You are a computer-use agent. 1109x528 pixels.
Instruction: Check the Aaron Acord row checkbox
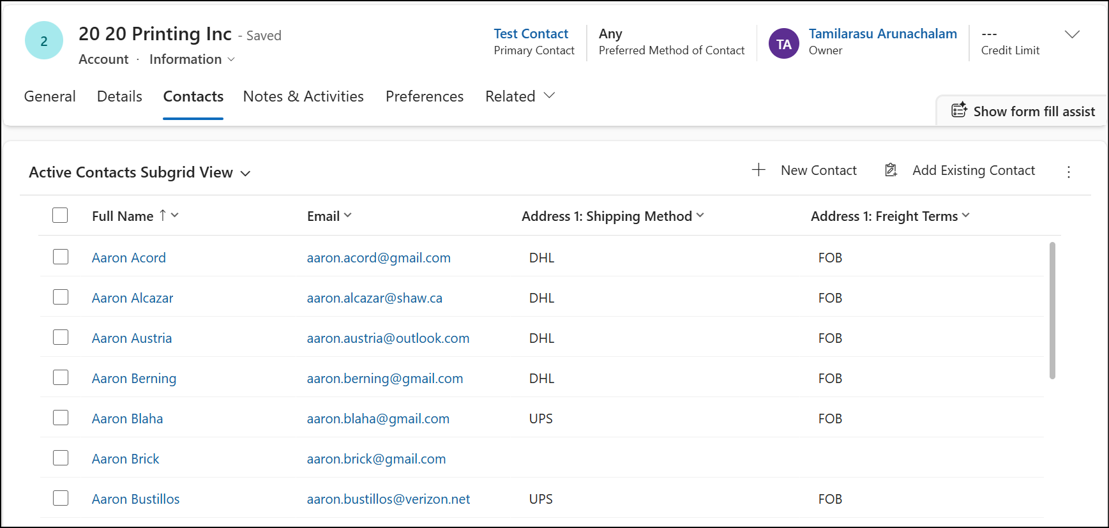click(x=61, y=257)
